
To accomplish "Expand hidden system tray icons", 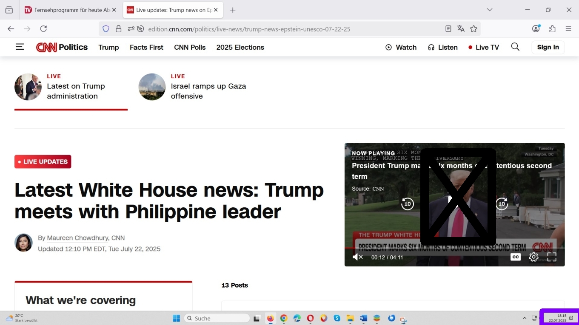I will (524, 318).
